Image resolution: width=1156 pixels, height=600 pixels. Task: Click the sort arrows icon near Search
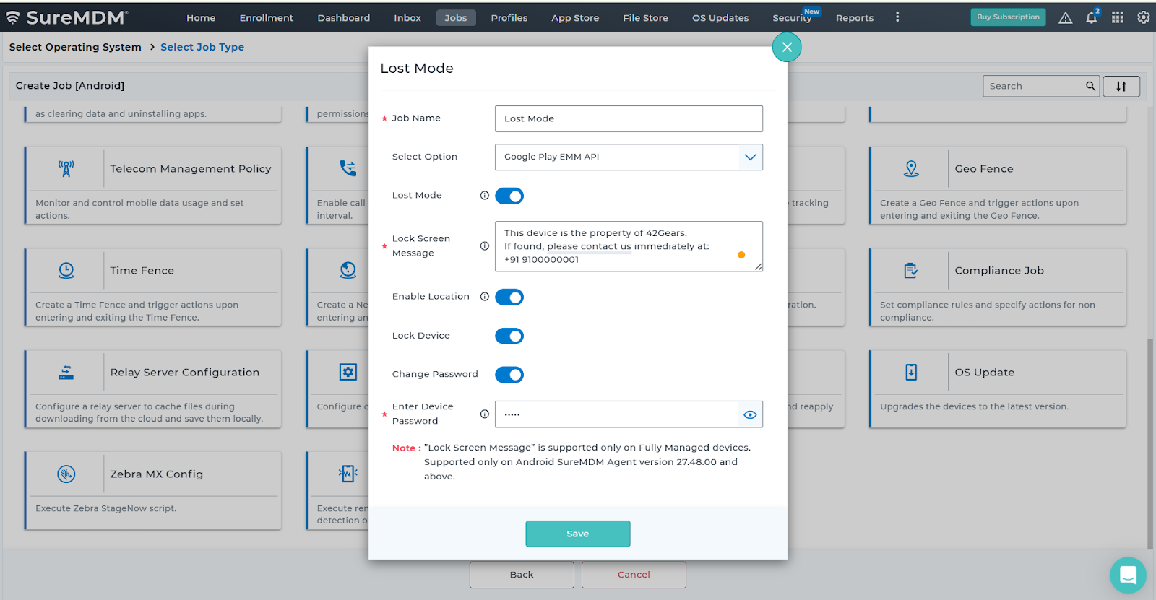coord(1121,86)
